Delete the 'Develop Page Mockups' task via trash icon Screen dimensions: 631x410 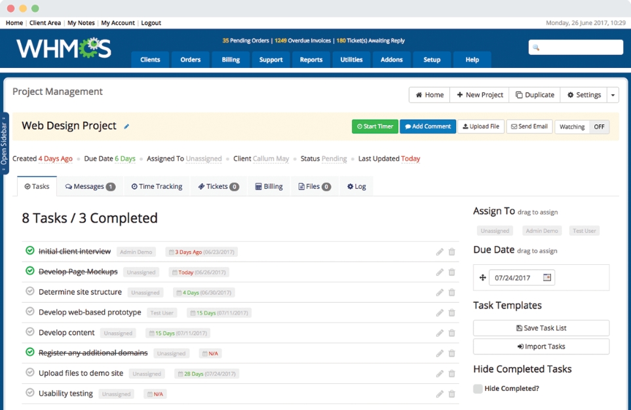coord(451,272)
